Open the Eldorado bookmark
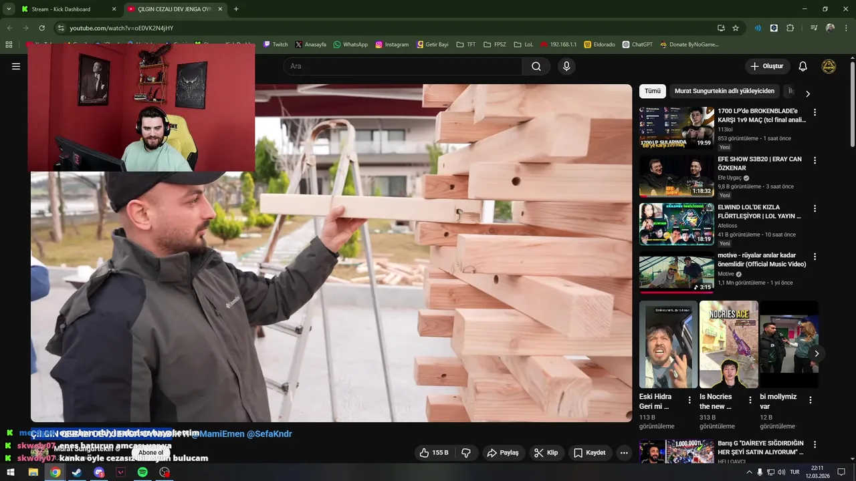Image resolution: width=856 pixels, height=481 pixels. pyautogui.click(x=599, y=45)
